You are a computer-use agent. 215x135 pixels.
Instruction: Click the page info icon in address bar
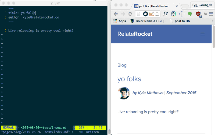coord(138,14)
